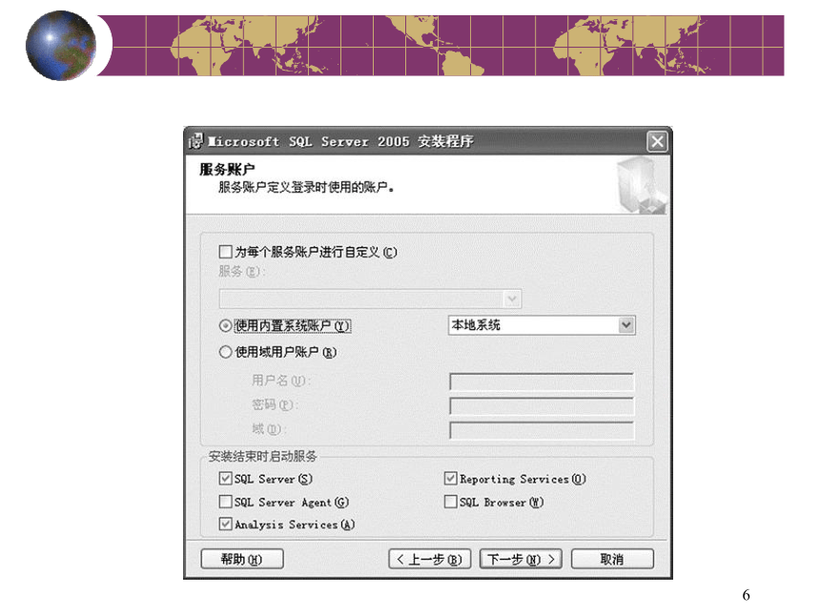Open help with the 帮助 button
820x615 pixels.
tap(242, 559)
